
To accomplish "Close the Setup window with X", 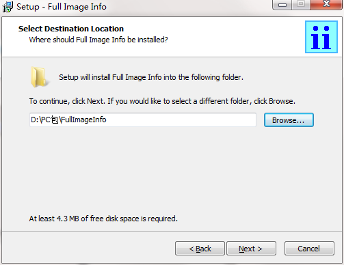I will point(326,4).
